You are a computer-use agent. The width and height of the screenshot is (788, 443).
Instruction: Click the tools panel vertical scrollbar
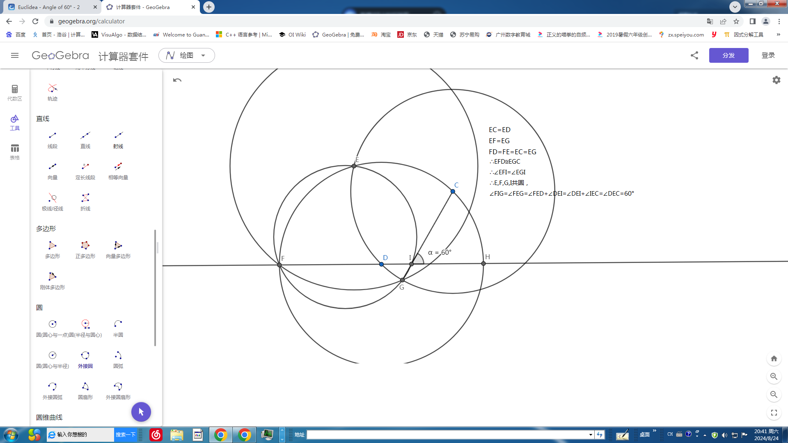155,287
